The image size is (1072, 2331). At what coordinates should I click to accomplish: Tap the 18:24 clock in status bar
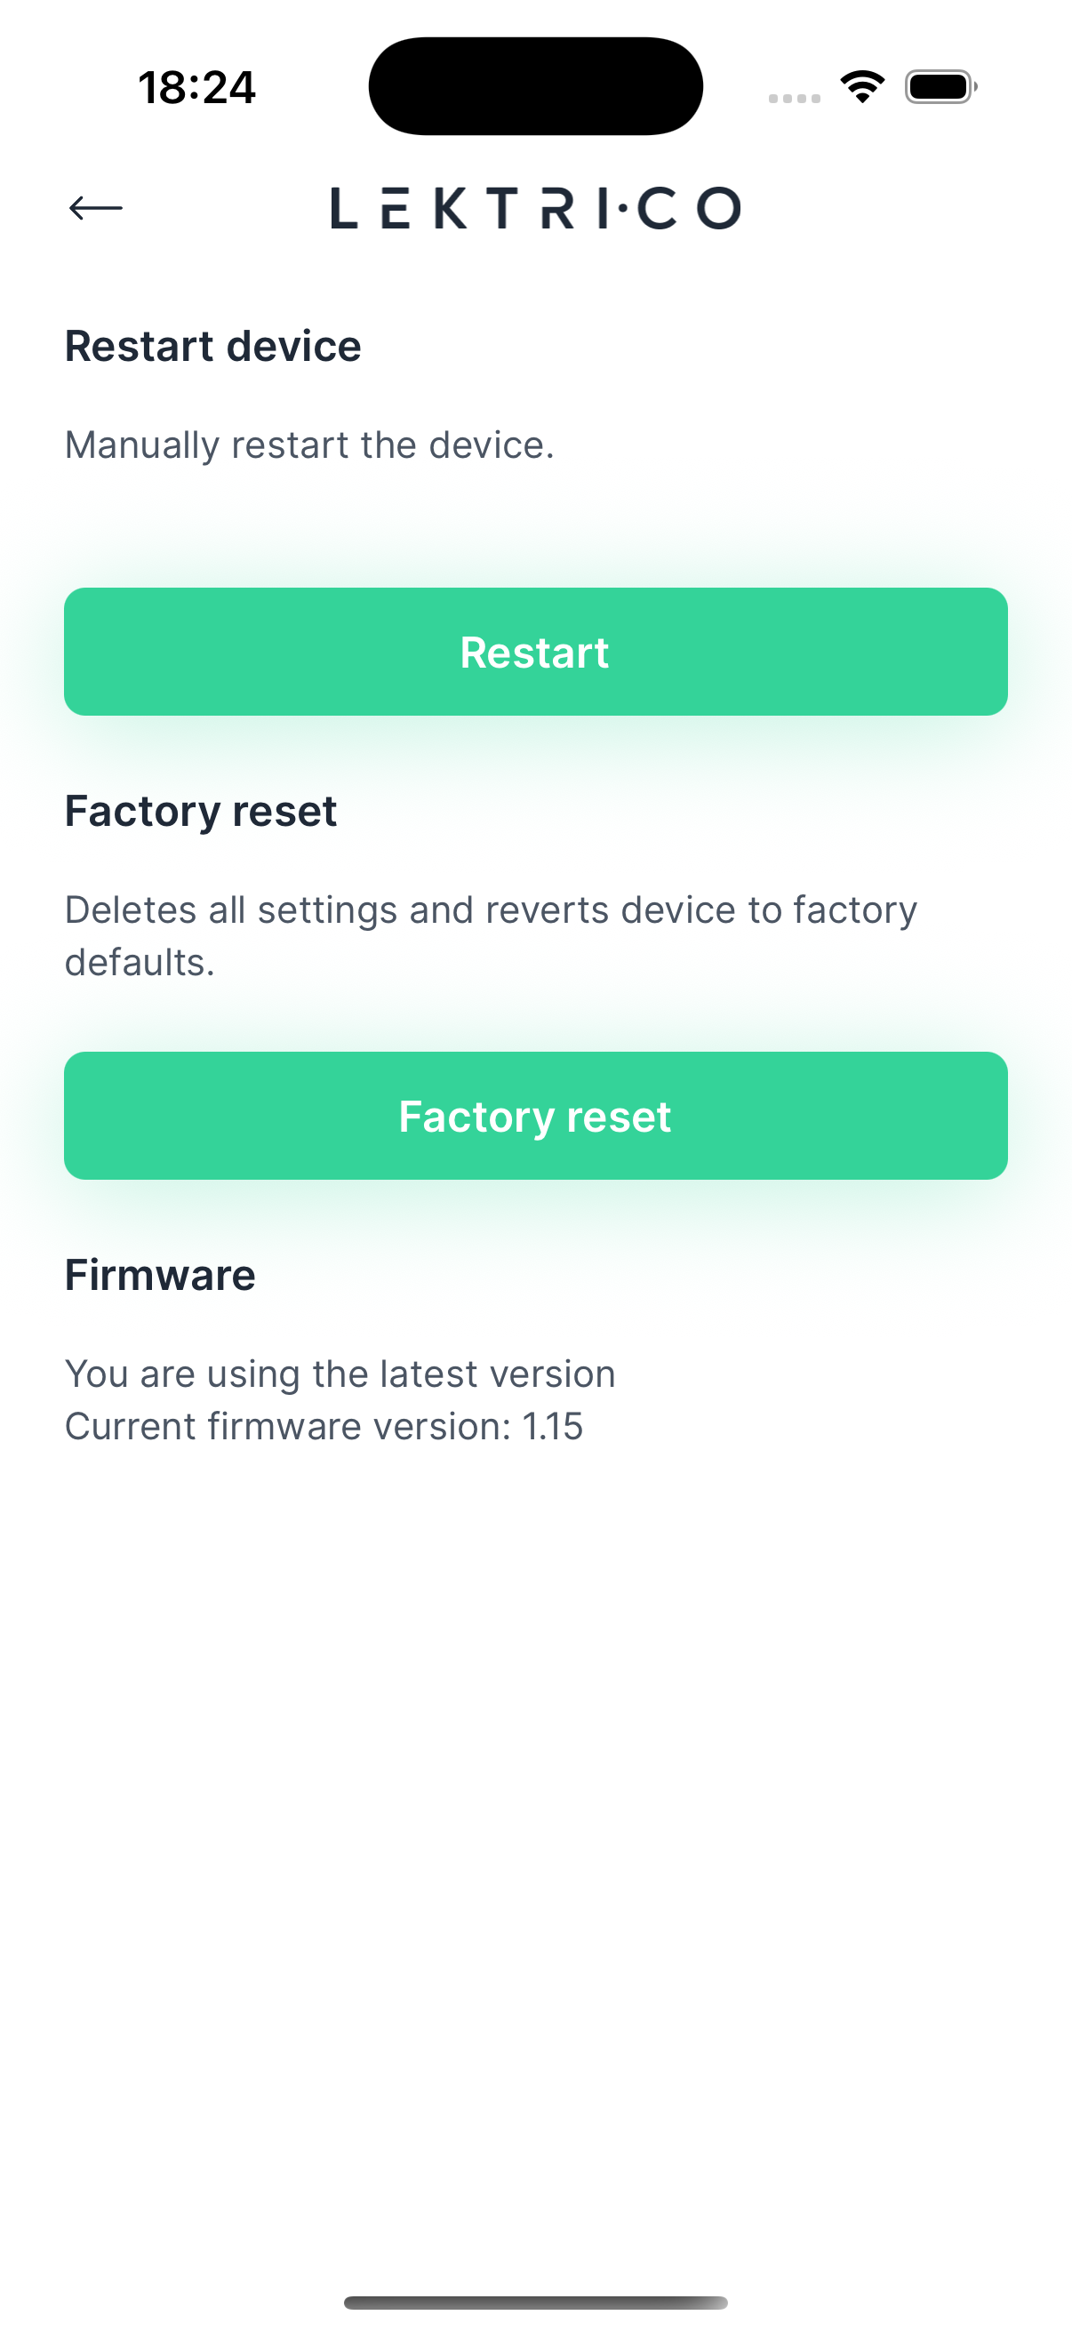click(196, 88)
